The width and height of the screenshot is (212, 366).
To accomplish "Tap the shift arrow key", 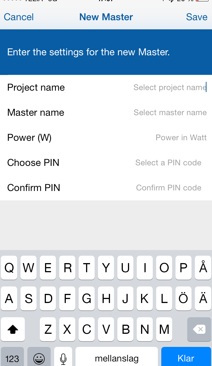I will [x=13, y=329].
